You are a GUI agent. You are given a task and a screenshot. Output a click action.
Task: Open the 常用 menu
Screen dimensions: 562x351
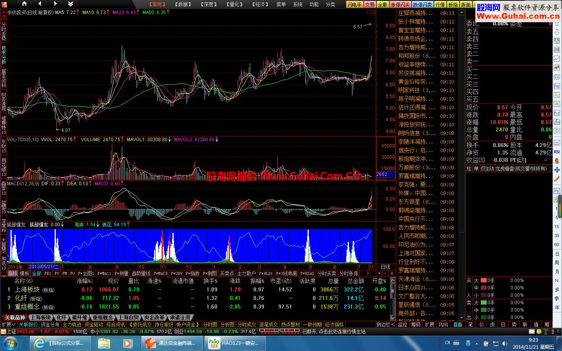157,4
